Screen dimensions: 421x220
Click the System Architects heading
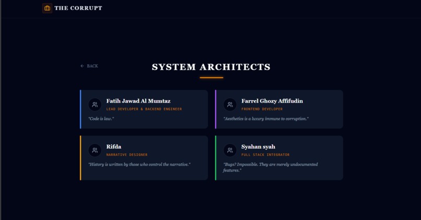tap(211, 67)
